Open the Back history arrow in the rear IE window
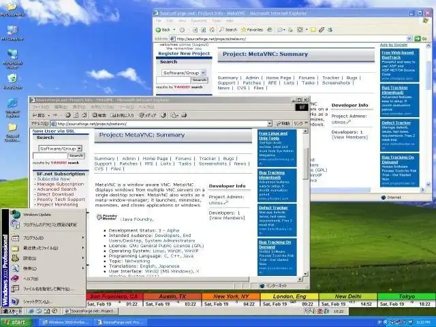The image size is (436, 327). coord(174,30)
